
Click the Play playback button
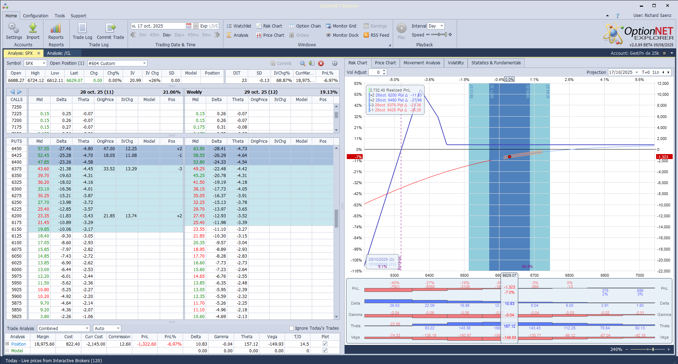click(x=401, y=31)
